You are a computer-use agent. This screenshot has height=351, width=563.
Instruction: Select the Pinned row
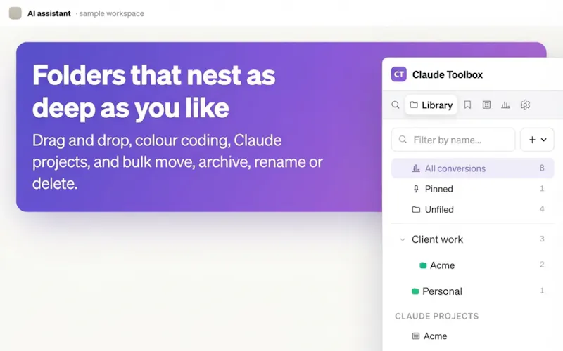click(x=473, y=189)
